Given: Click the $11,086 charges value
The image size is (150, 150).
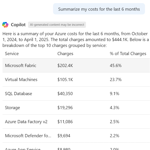Looking at the screenshot, I should [x=64, y=122].
